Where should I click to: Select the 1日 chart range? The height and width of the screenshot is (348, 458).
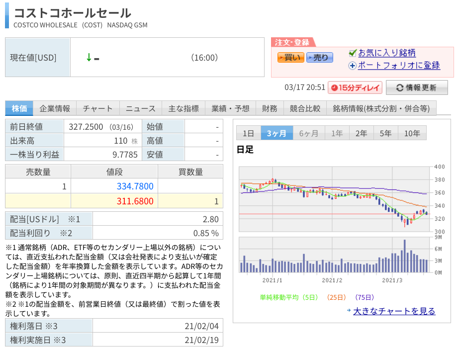(x=248, y=133)
